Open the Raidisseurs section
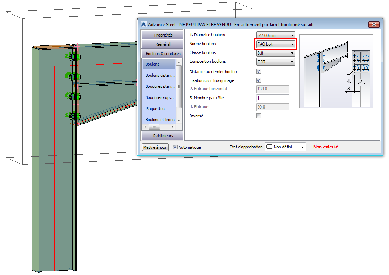The height and width of the screenshot is (275, 389). coord(163,136)
